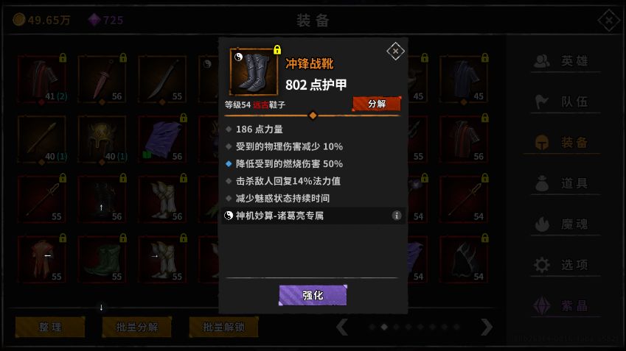
Task: Click the 批量解锁 batch unlock button
Action: click(x=223, y=327)
